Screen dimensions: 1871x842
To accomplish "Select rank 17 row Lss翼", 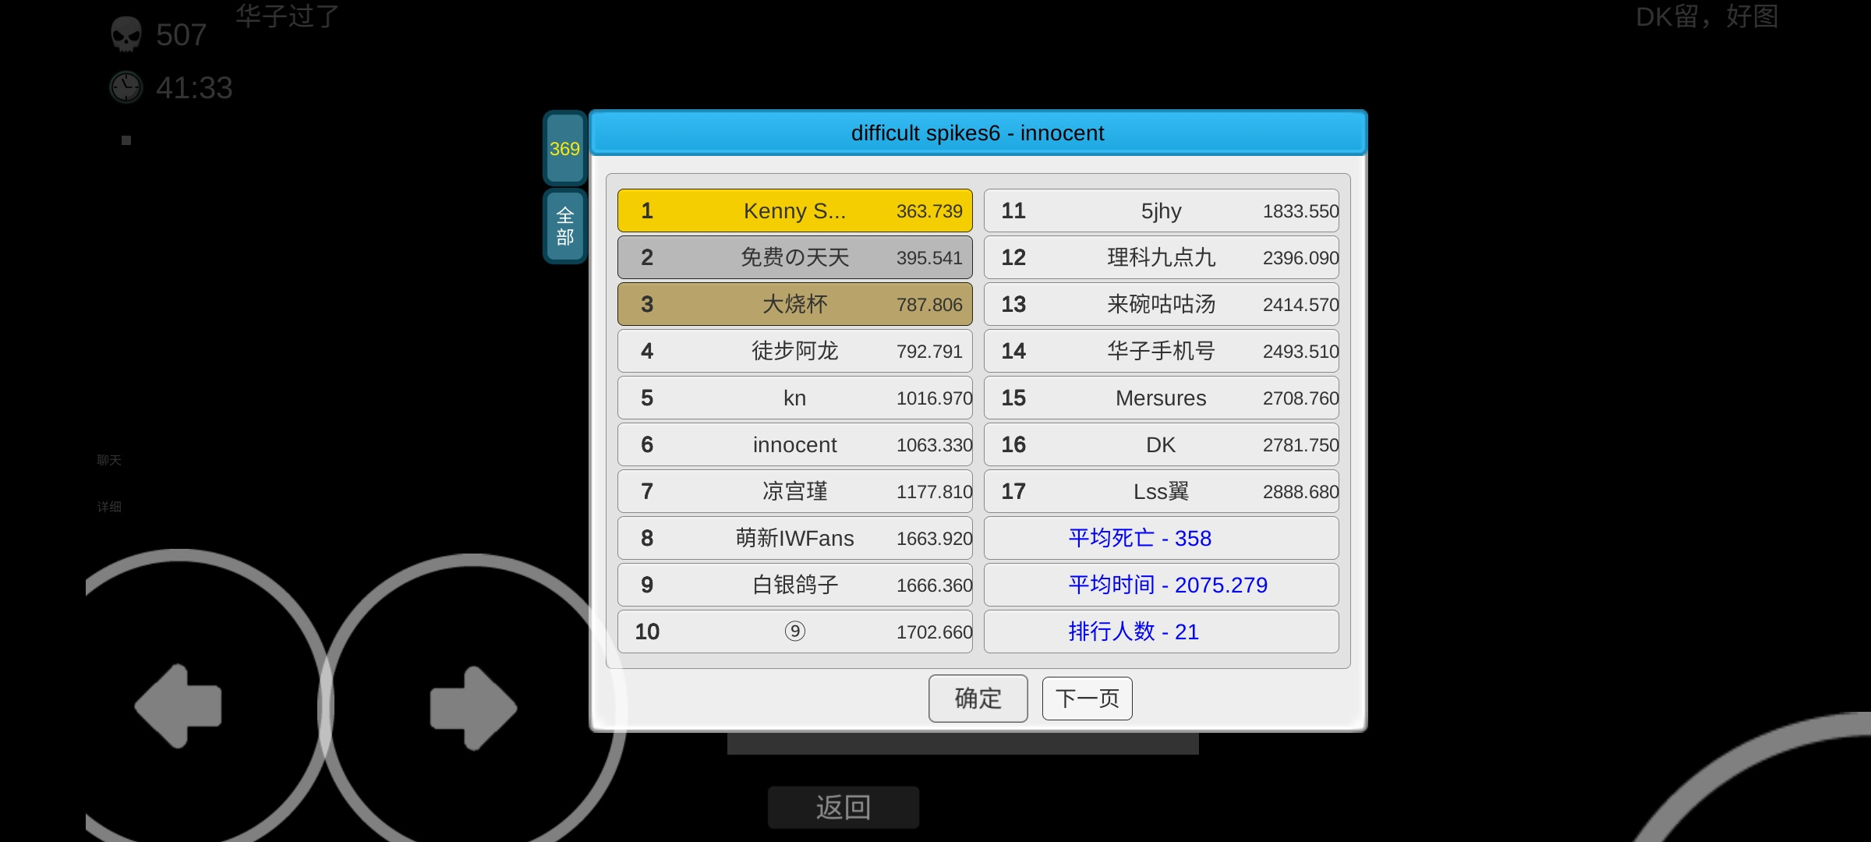I will click(1162, 491).
